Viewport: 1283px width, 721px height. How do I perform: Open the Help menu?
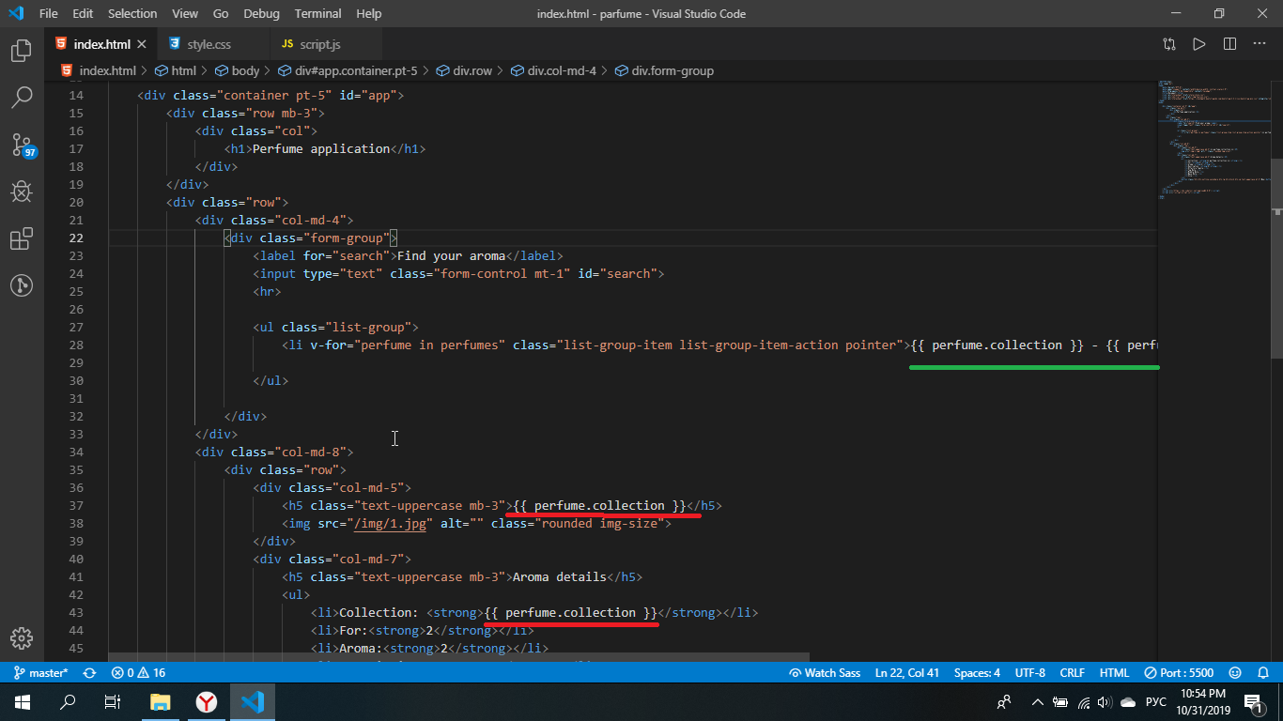[x=369, y=14]
